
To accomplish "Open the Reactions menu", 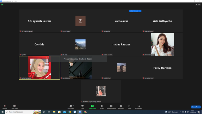I will 121,107.
